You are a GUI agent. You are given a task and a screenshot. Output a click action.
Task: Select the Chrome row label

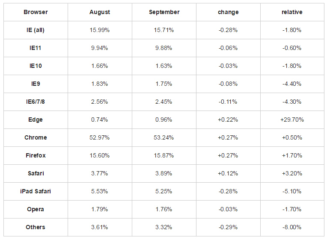click(x=36, y=137)
